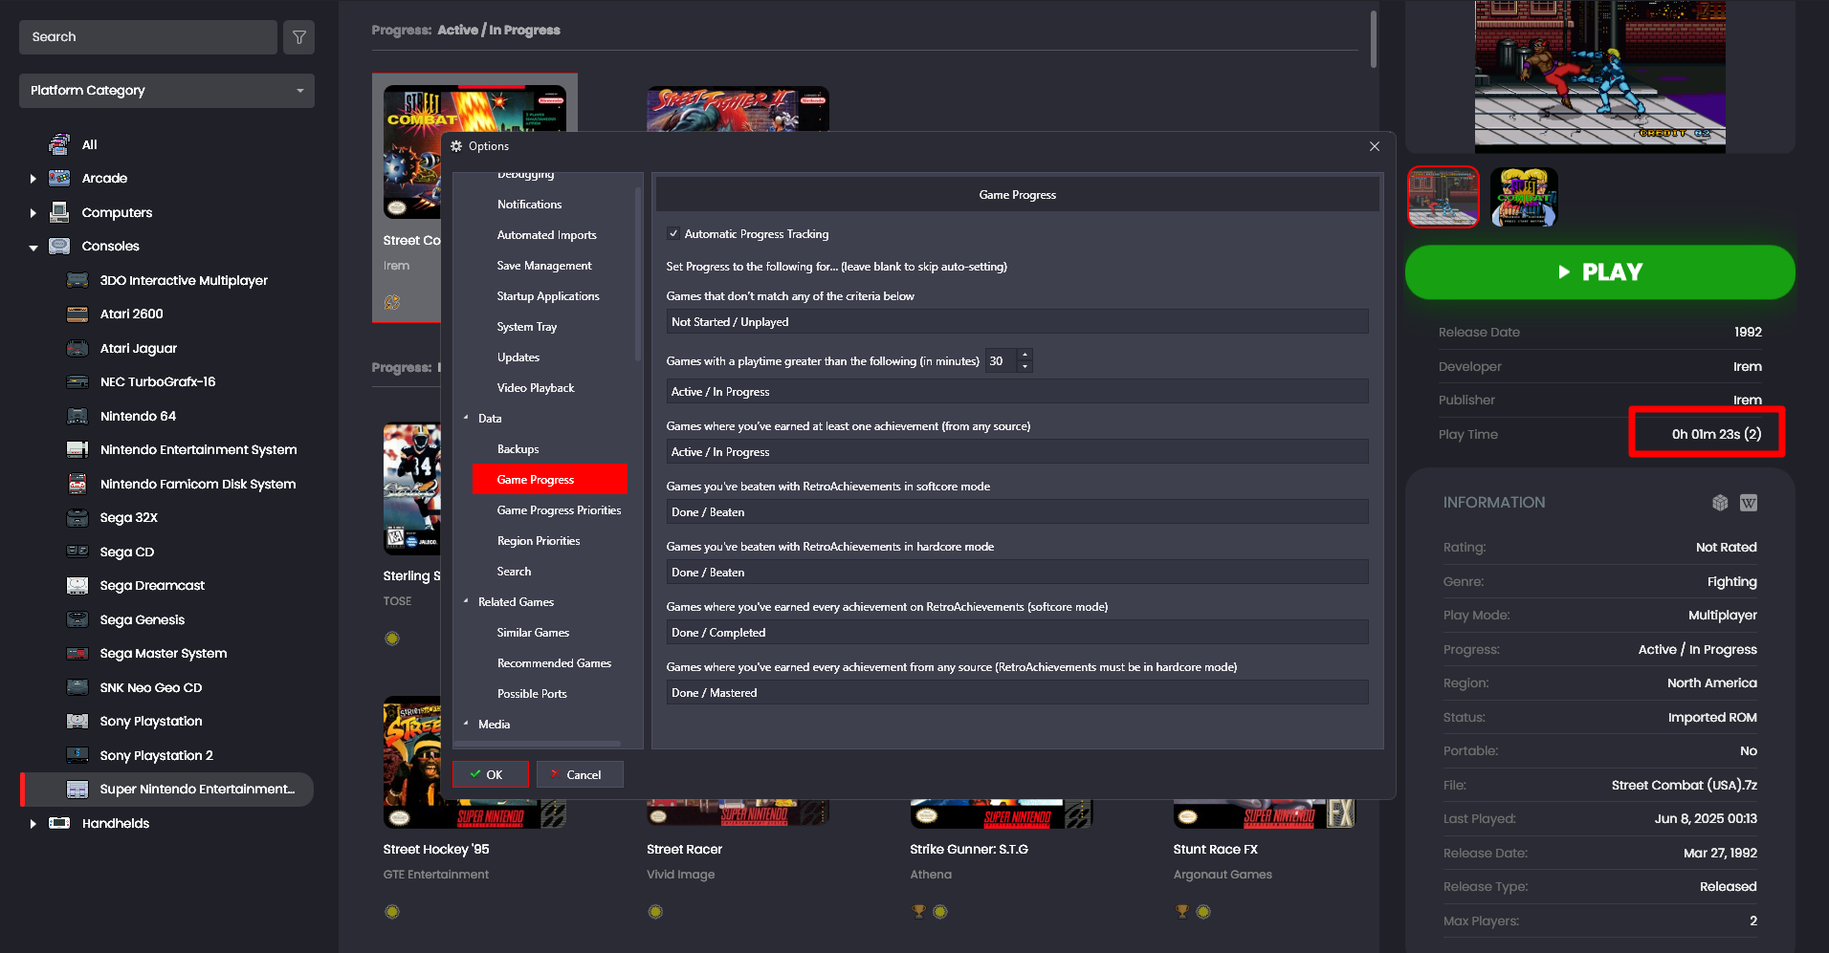
Task: Select Super Nintendo Entertainment platform
Action: click(x=167, y=790)
